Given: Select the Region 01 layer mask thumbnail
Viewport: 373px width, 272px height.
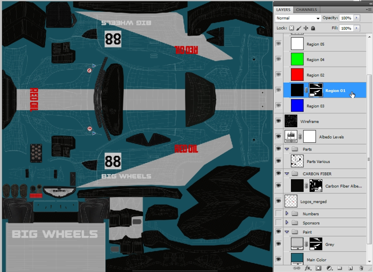Looking at the screenshot, I should pos(316,90).
